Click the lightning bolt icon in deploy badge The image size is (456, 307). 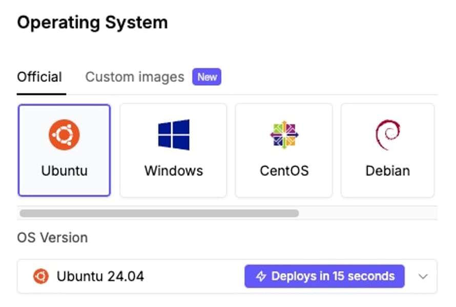pyautogui.click(x=261, y=276)
